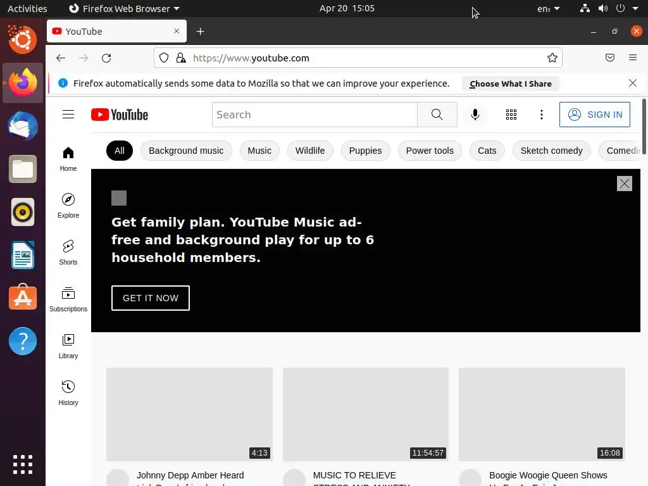Click the SIGN IN button
This screenshot has height=486, width=648.
coord(595,115)
